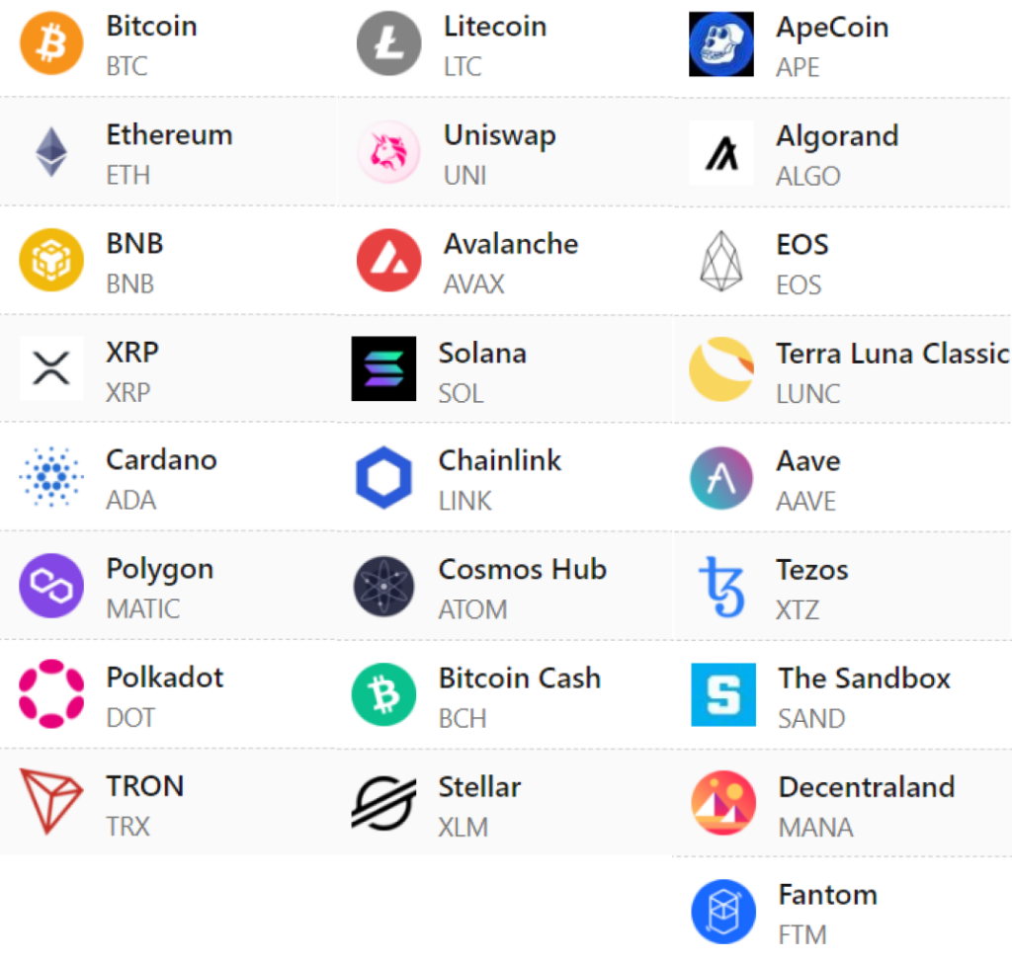
Task: Click the Fantom blue circle icon
Action: [723, 912]
